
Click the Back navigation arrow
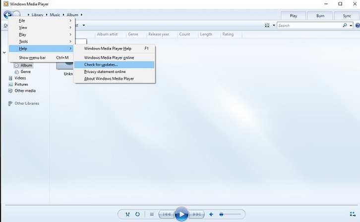7,15
